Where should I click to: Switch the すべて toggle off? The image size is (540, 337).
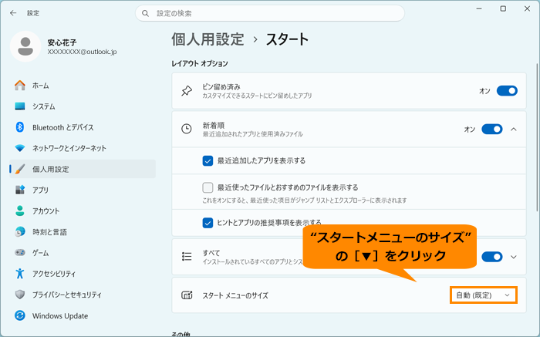click(492, 257)
